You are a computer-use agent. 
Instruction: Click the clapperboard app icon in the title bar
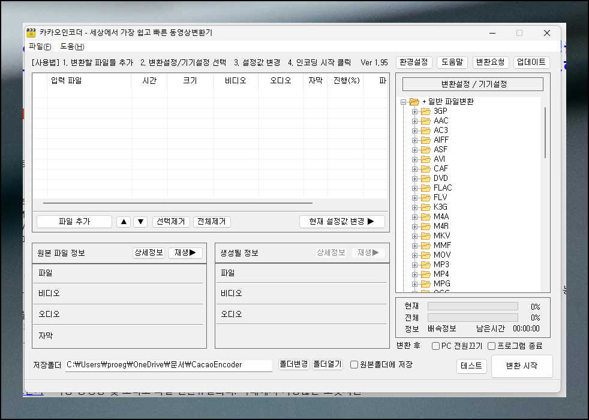coord(31,33)
